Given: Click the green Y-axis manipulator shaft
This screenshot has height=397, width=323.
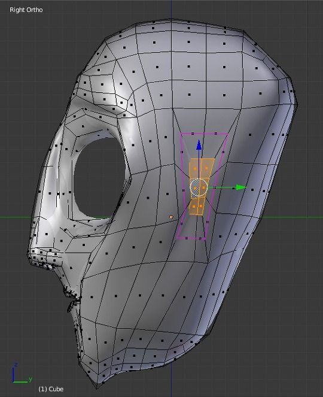Looking at the screenshot, I should [222, 187].
